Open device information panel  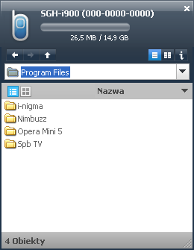(181, 55)
